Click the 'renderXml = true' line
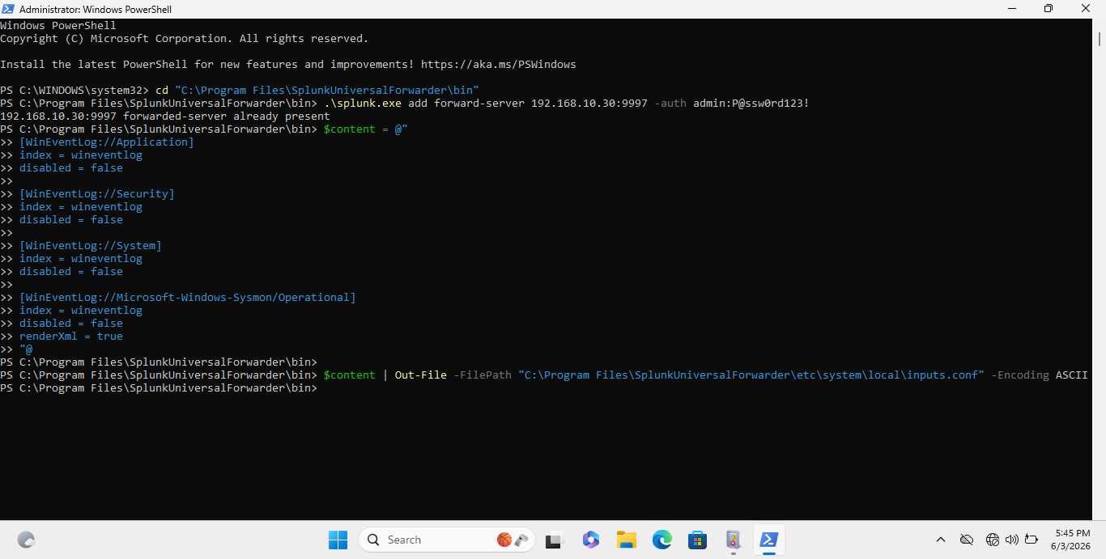 pos(71,337)
